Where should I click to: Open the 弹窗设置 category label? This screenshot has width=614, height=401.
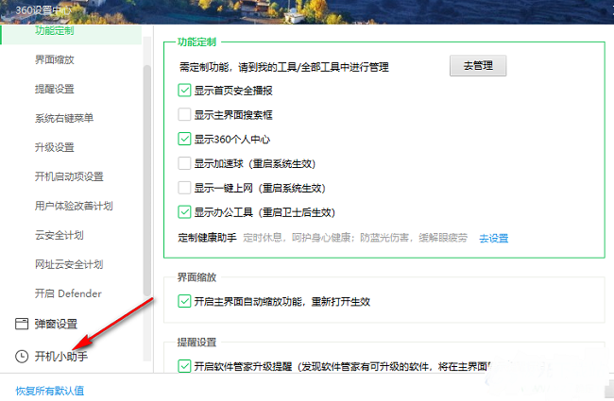click(56, 324)
